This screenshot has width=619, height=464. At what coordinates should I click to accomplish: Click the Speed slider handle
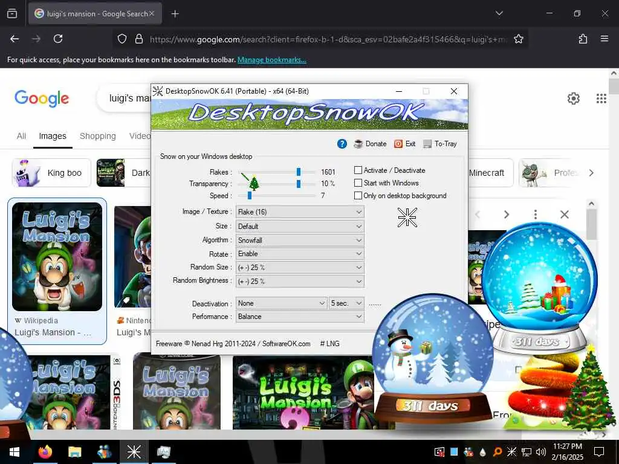(x=250, y=196)
